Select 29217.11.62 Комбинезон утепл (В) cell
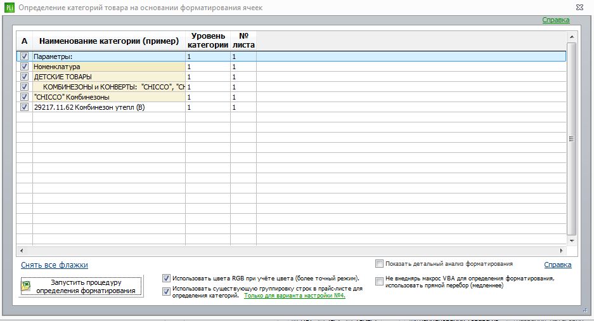The width and height of the screenshot is (594, 321). 109,108
